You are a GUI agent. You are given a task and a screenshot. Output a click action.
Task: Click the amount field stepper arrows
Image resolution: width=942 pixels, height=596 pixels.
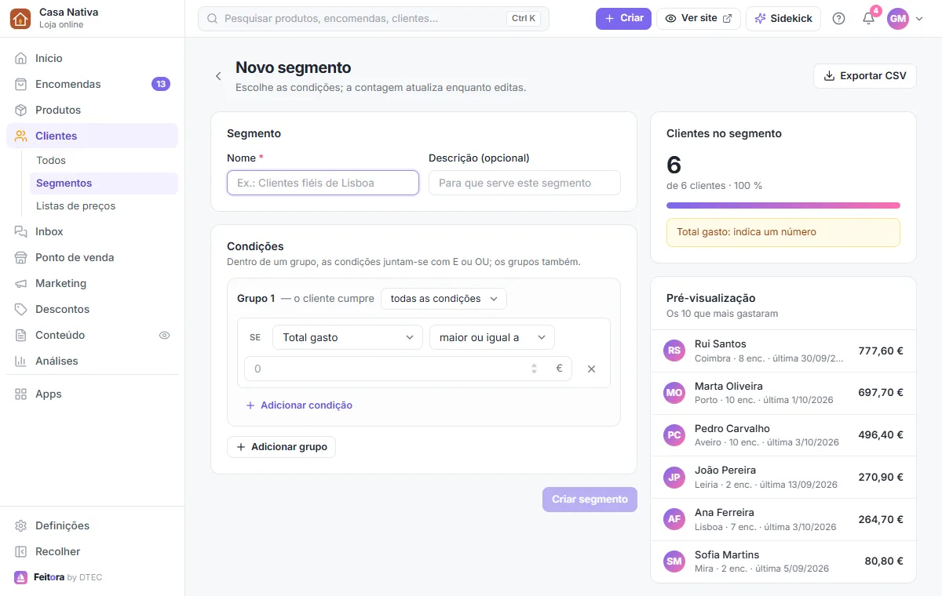[x=535, y=369]
